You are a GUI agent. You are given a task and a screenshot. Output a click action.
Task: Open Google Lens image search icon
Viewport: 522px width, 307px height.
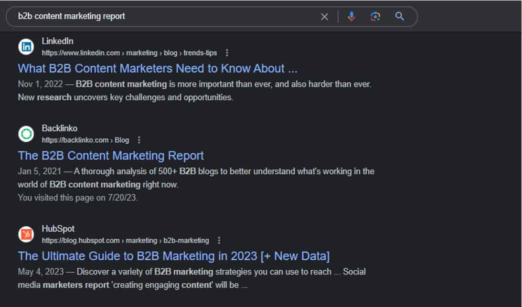click(x=375, y=16)
